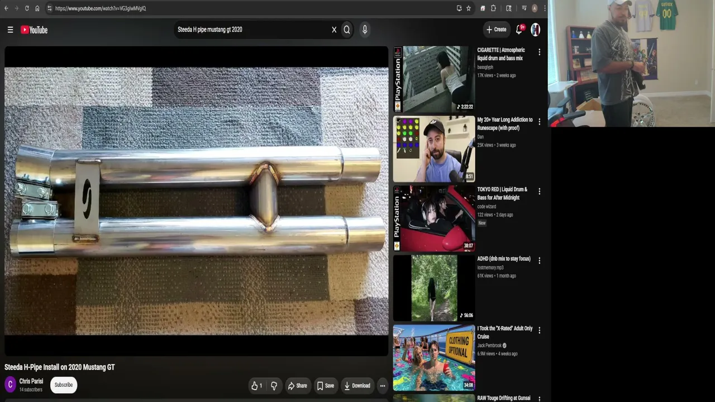Open options for the CIGARETTE mix video
This screenshot has width=715, height=402.
coord(539,52)
